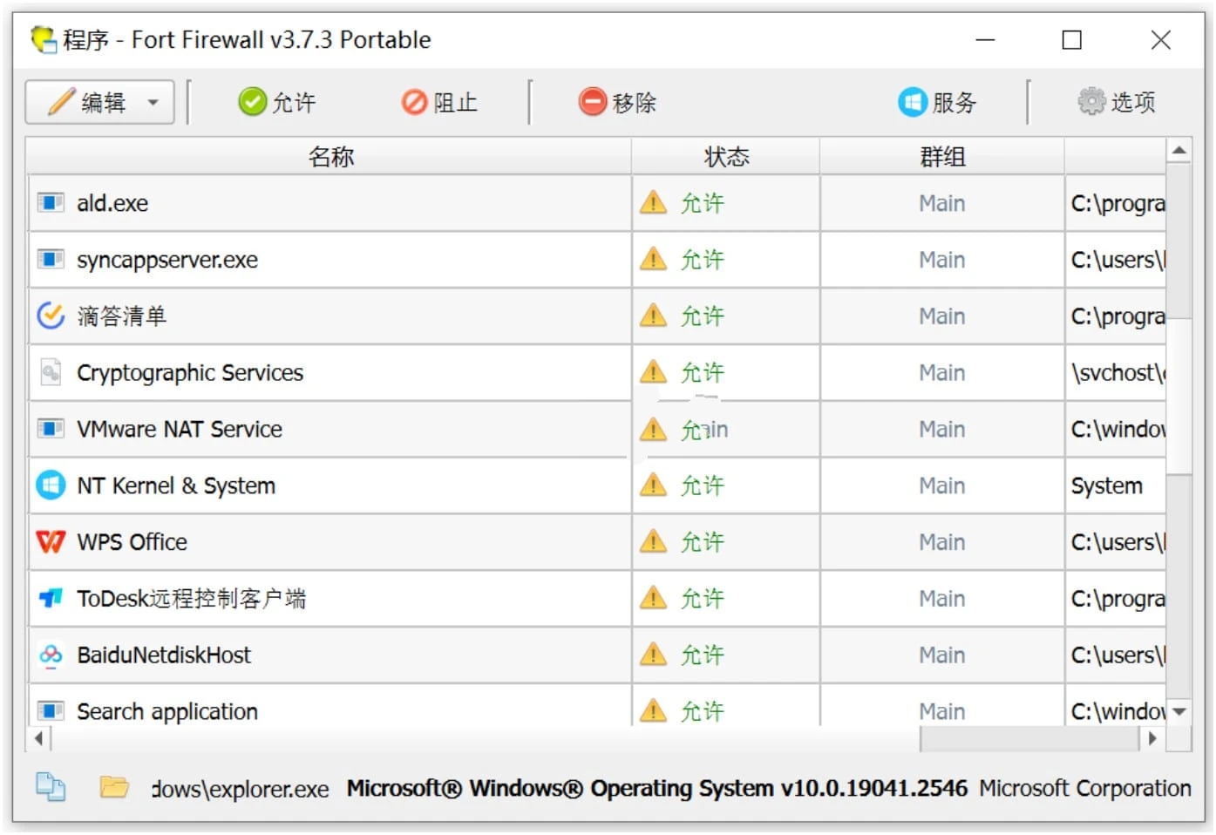Viewport: 1216px width, 835px height.
Task: Click the green 允许 (Allow) toolbar icon
Action: click(x=252, y=102)
